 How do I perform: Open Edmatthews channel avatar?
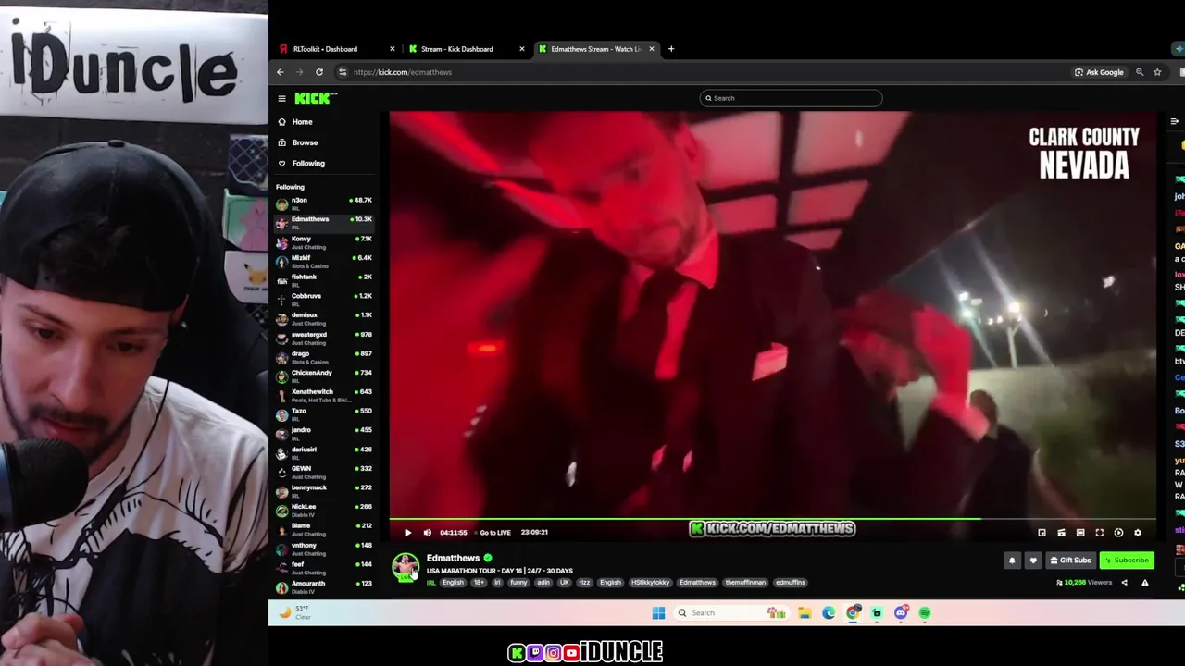(405, 567)
